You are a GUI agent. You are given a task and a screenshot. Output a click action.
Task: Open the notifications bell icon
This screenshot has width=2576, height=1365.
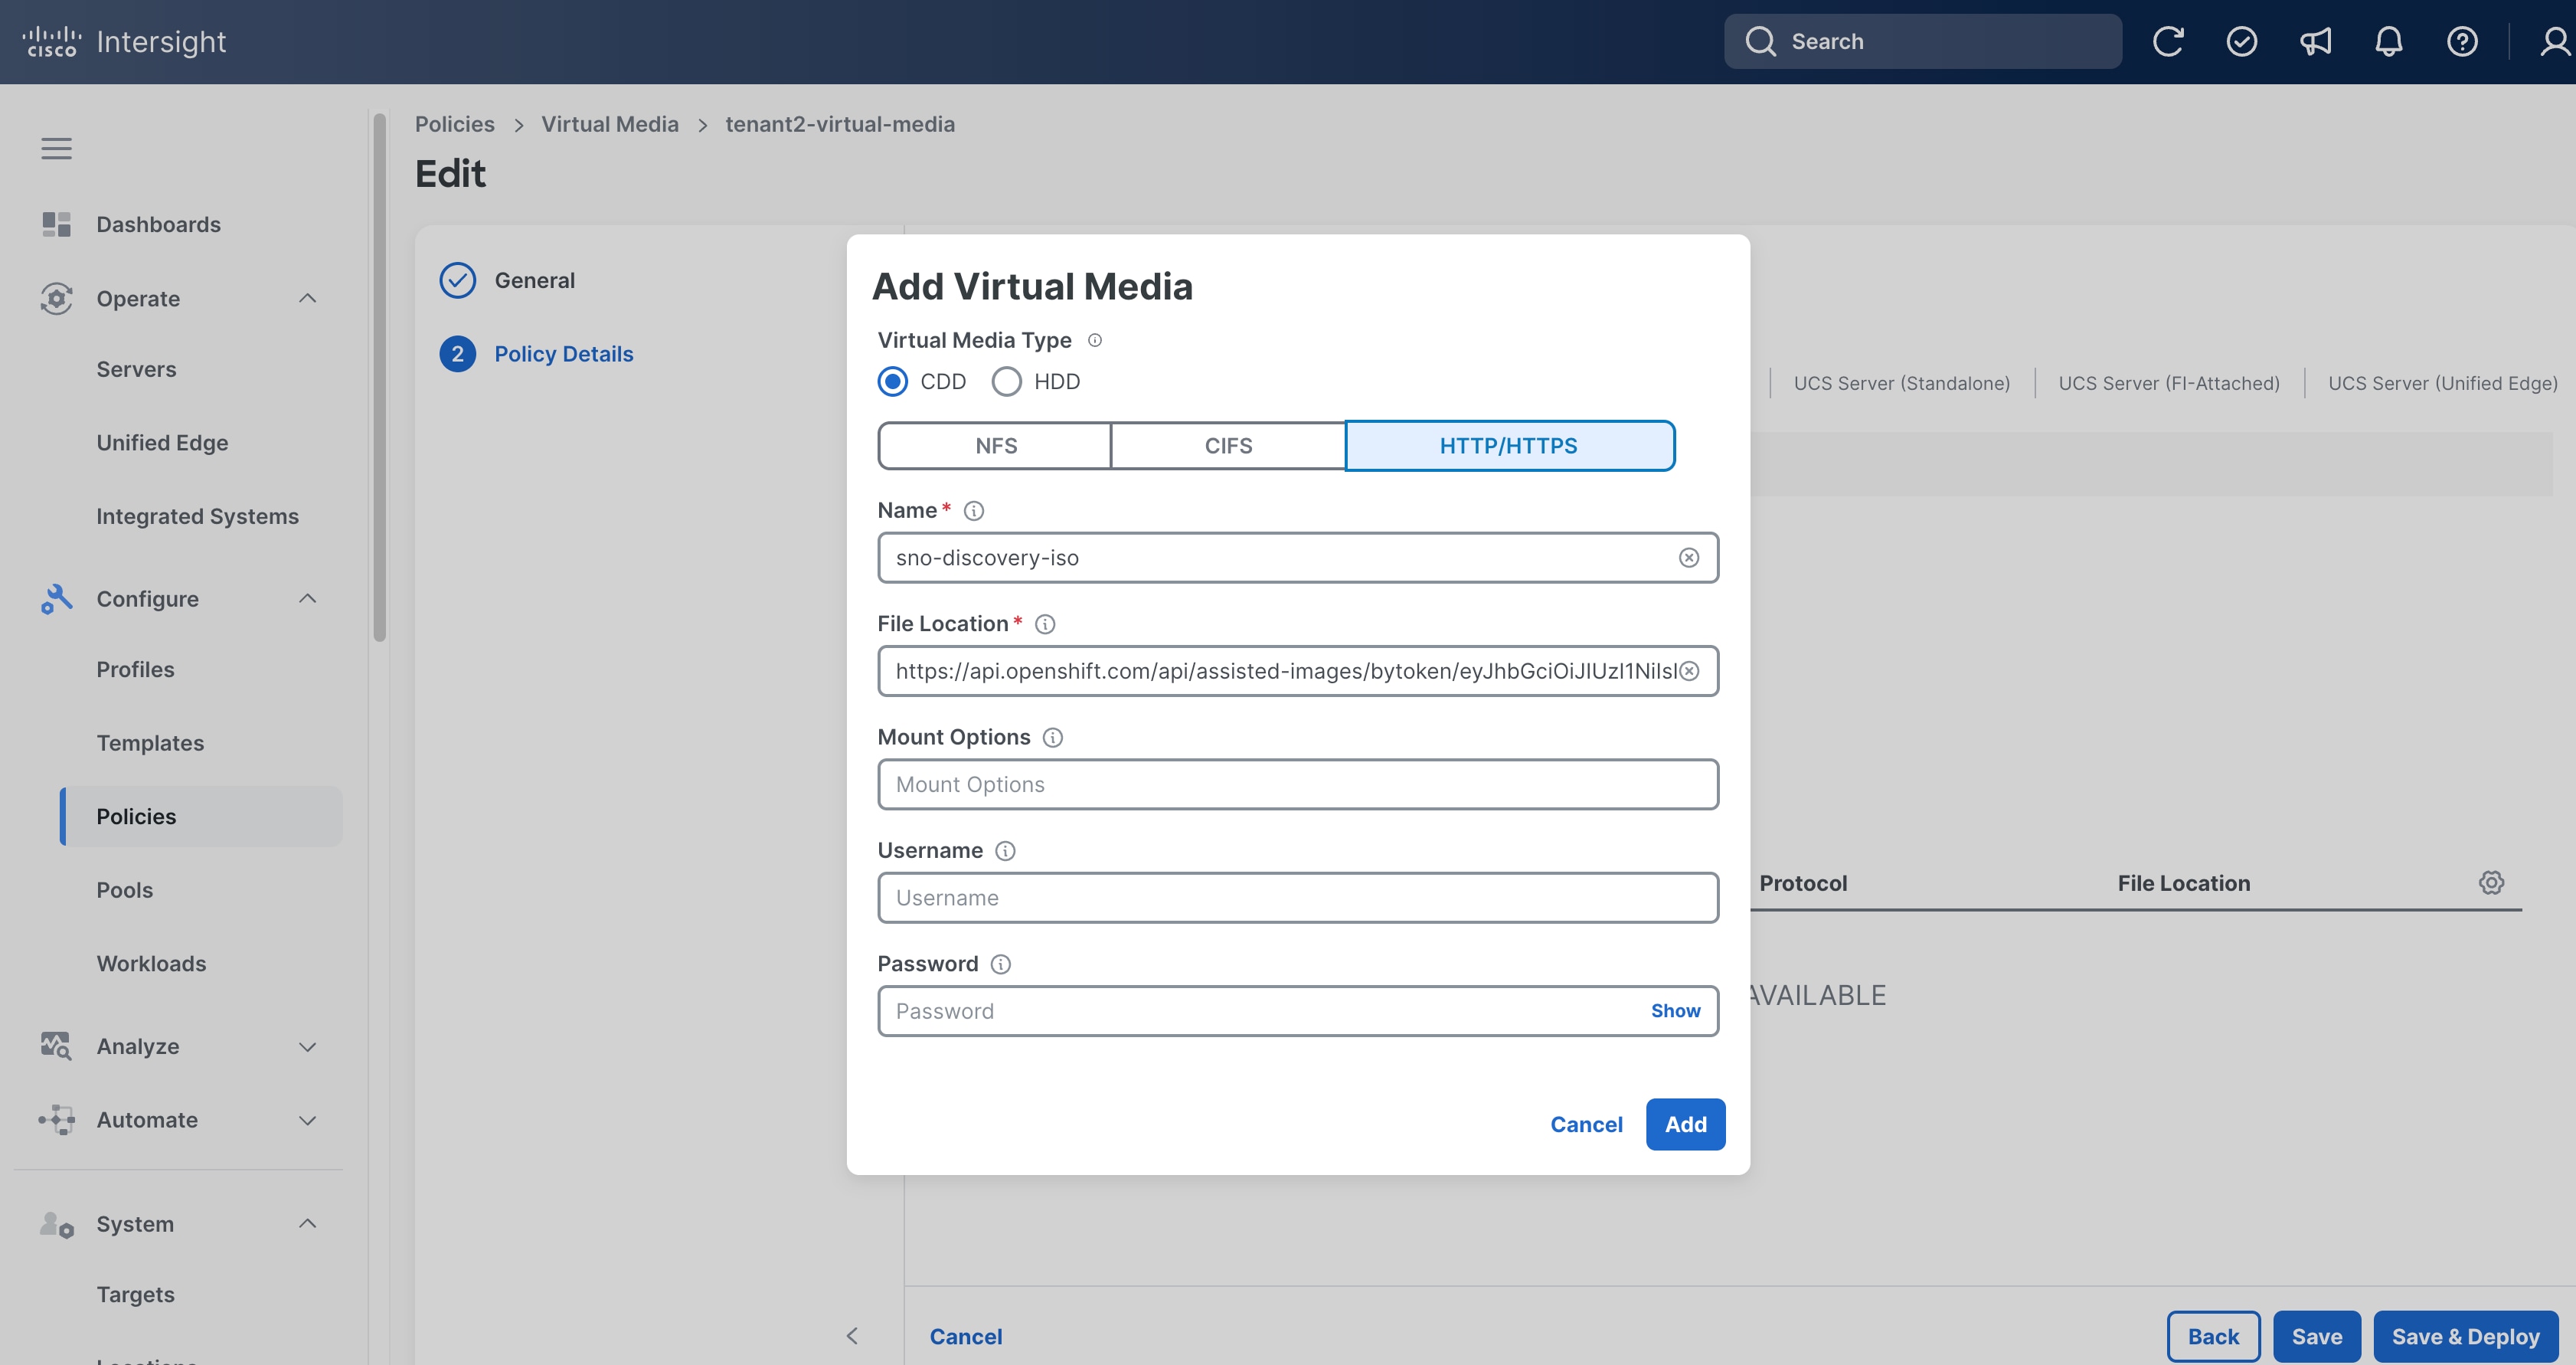(x=2389, y=41)
